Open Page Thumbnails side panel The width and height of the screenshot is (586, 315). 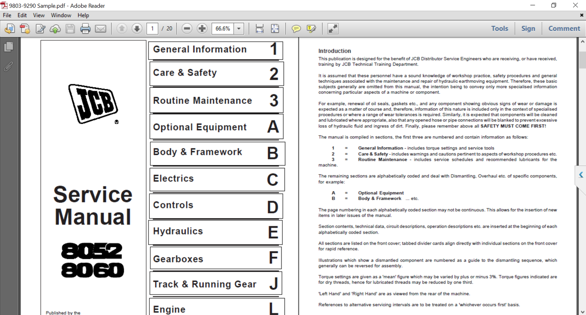click(9, 47)
